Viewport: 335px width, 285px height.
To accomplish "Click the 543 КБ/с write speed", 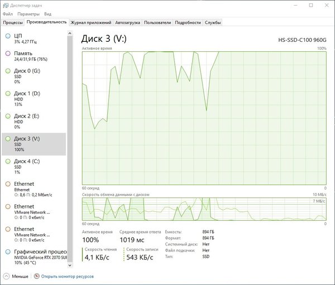I will click(x=140, y=258).
